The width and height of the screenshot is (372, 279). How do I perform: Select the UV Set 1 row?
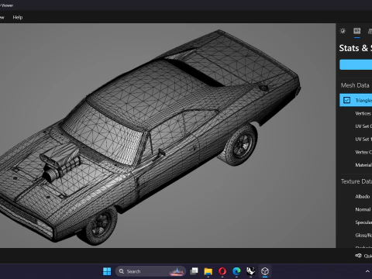tap(356, 139)
